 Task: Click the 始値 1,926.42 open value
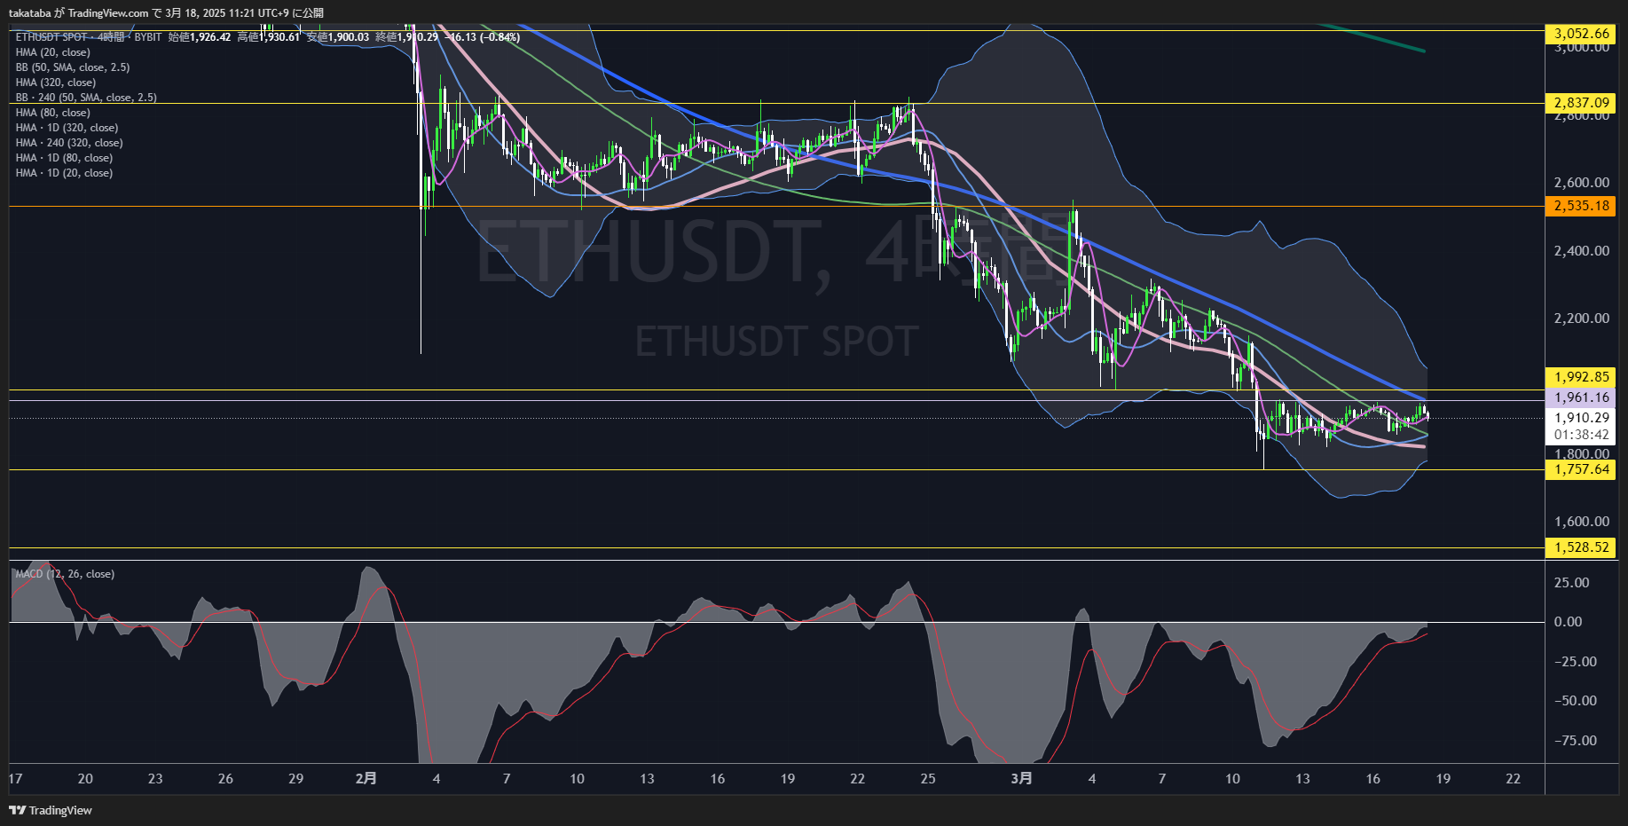[x=200, y=37]
